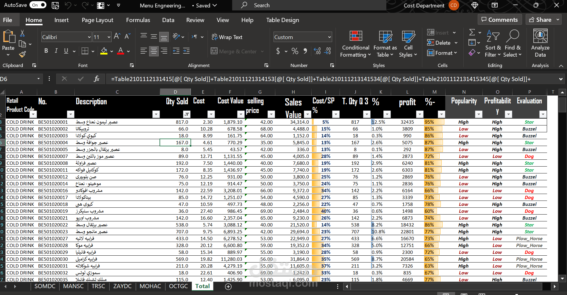Toggle the AutoSave switch
Image resolution: width=567 pixels, height=295 pixels.
coord(38,5)
